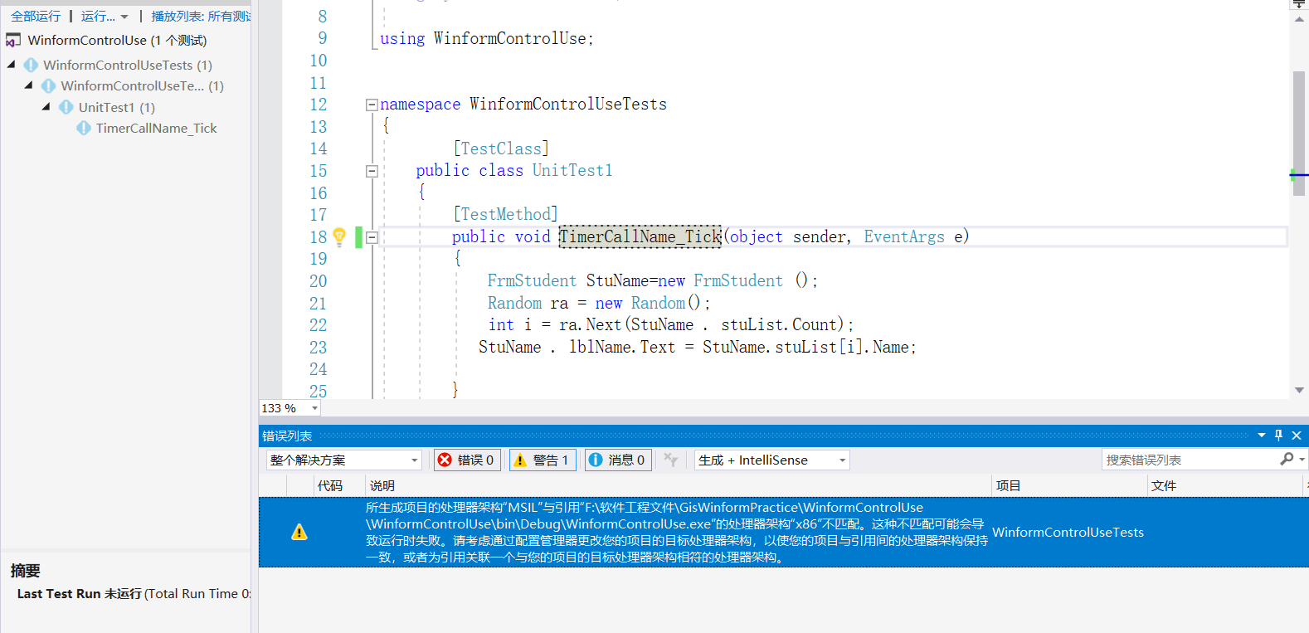1309x633 pixels.
Task: Click the search magnifier in error list
Action: (1287, 459)
